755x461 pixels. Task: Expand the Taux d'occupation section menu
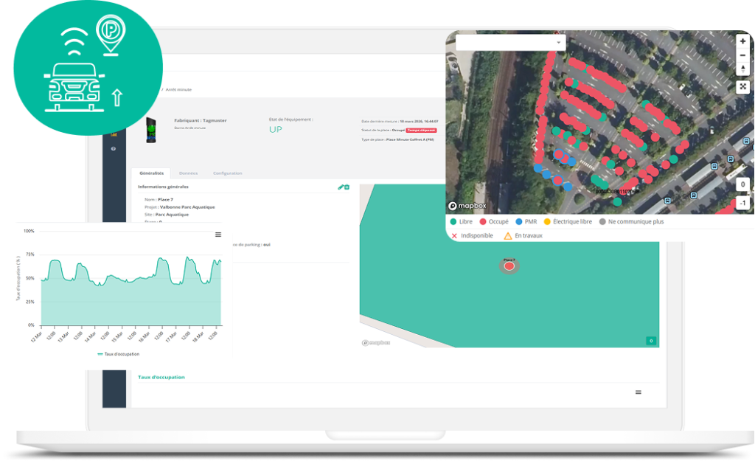coord(637,392)
